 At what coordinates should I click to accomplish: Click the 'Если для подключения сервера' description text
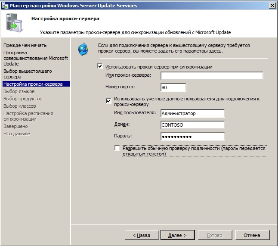tap(174, 48)
